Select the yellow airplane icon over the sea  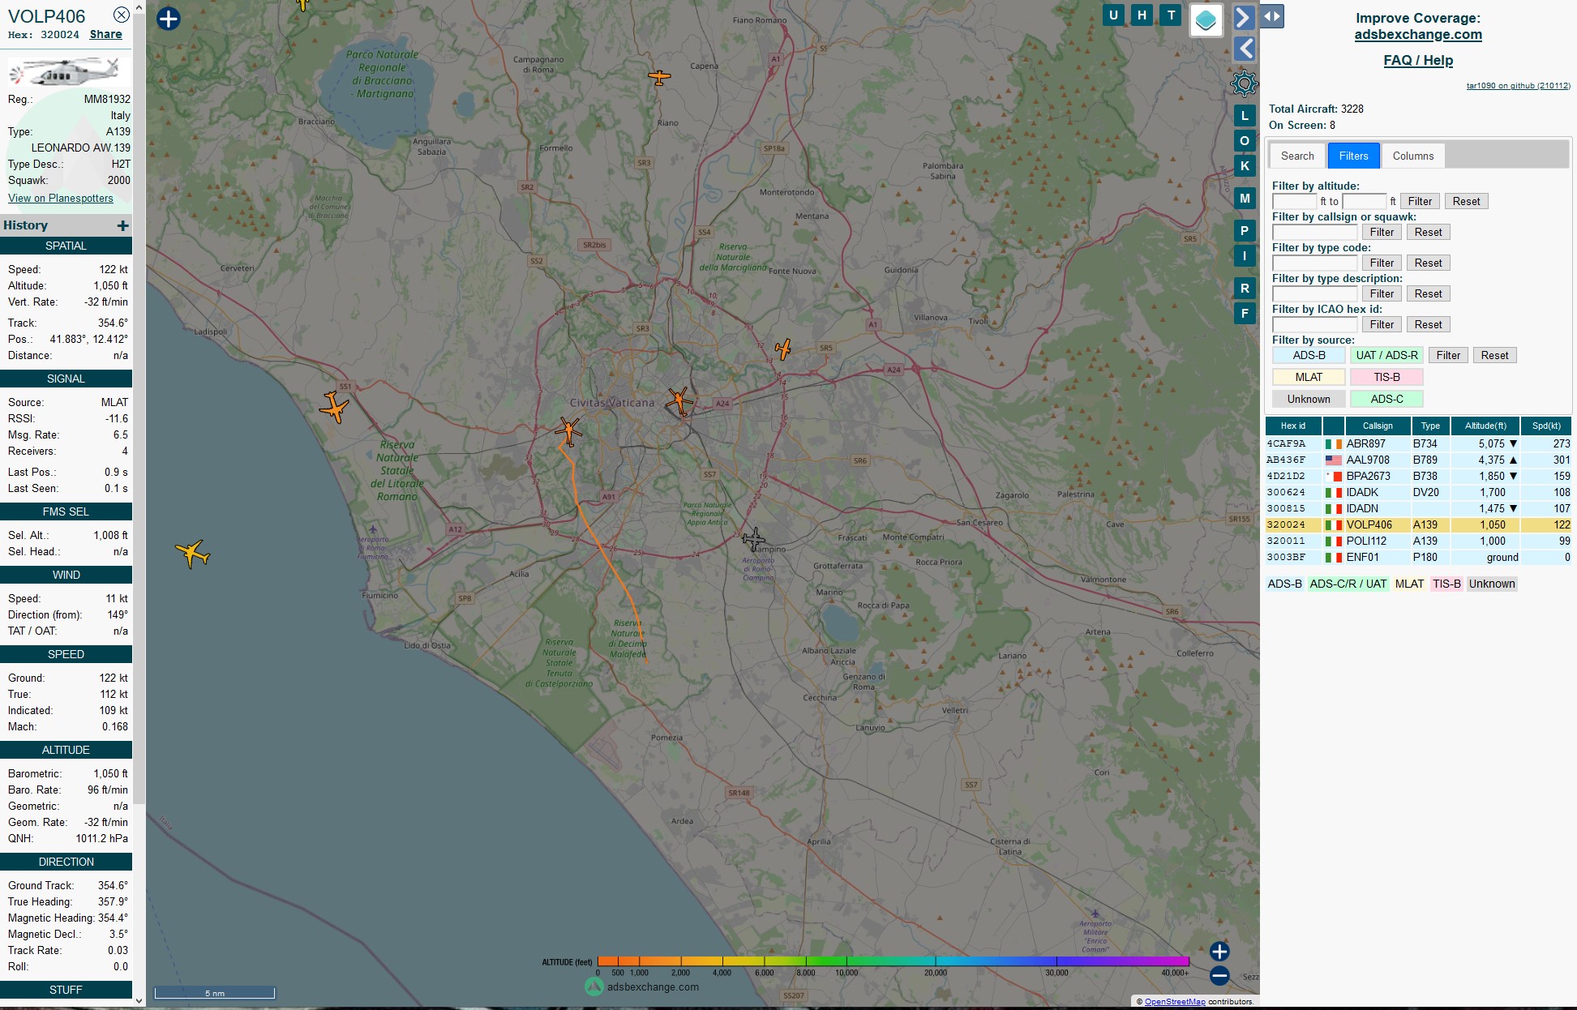click(x=193, y=554)
